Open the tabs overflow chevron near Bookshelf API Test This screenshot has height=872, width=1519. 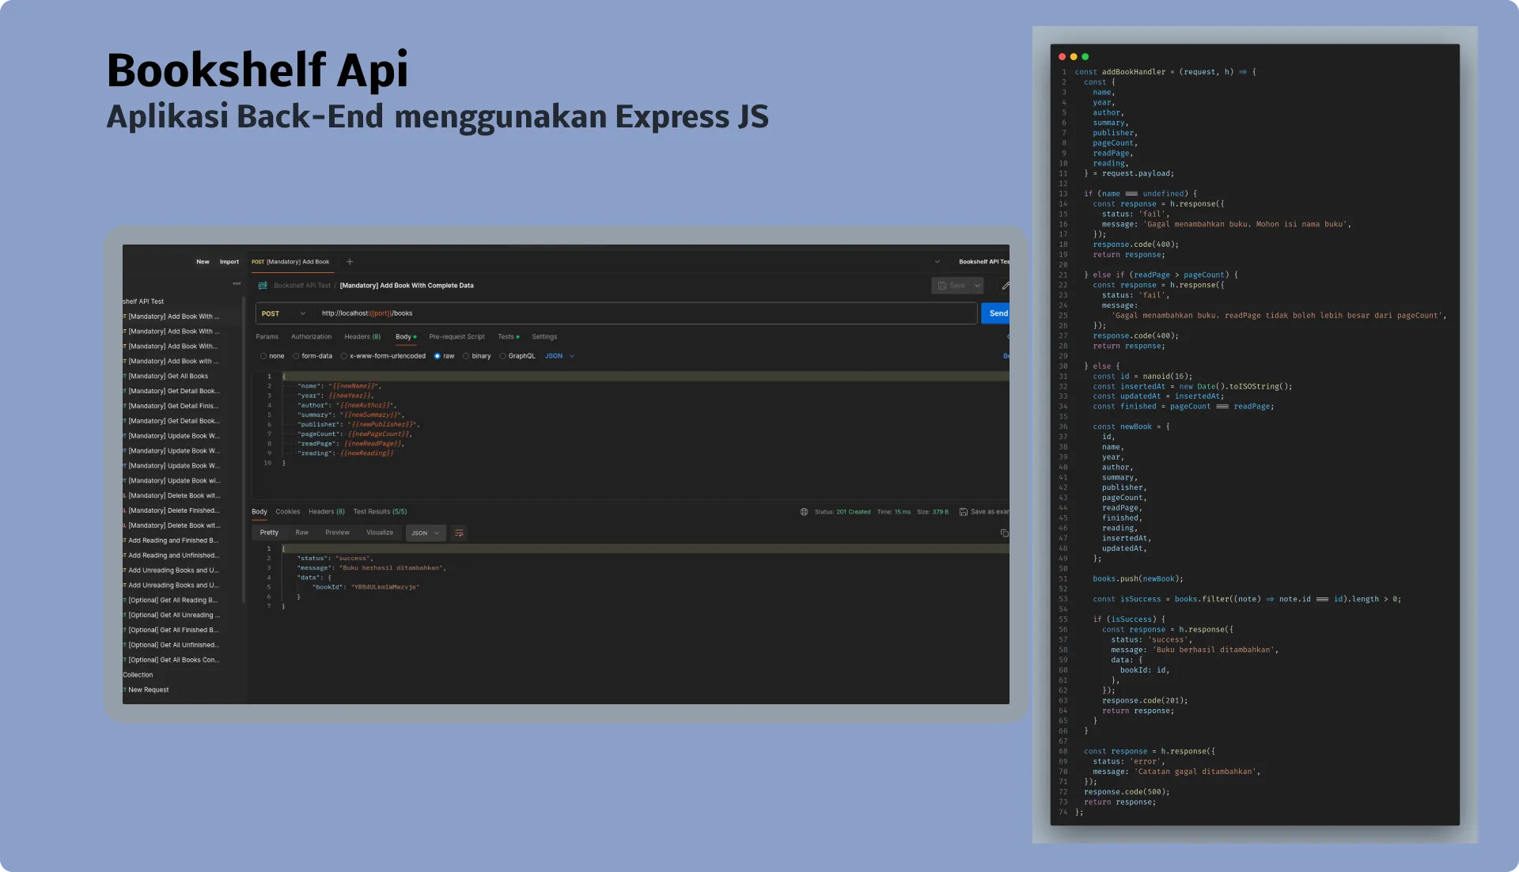pos(938,262)
